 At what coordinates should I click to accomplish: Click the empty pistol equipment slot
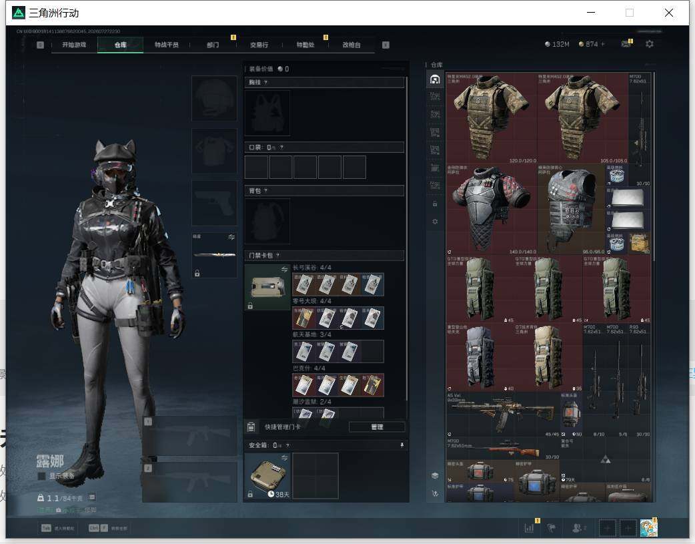214,203
